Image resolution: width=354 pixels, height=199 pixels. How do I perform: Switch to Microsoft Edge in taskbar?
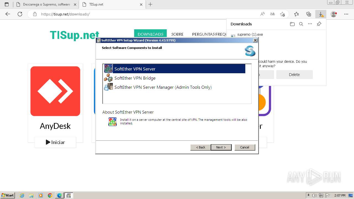pyautogui.click(x=59, y=195)
